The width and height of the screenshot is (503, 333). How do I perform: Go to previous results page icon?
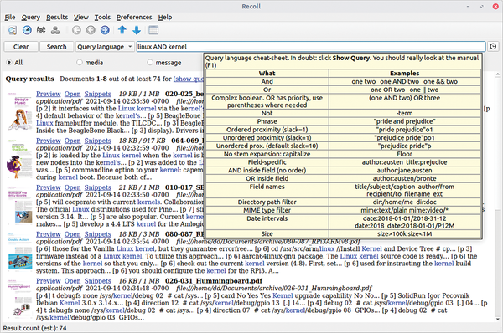point(91,30)
